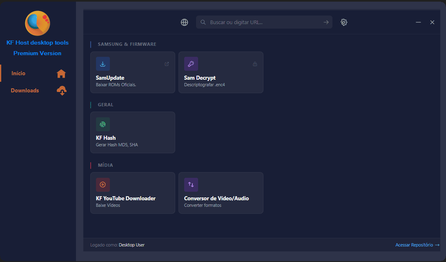
Task: Select the Início menu entry
Action: [x=18, y=73]
